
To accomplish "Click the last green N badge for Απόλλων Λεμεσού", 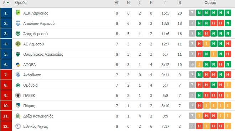I will 228,23.
